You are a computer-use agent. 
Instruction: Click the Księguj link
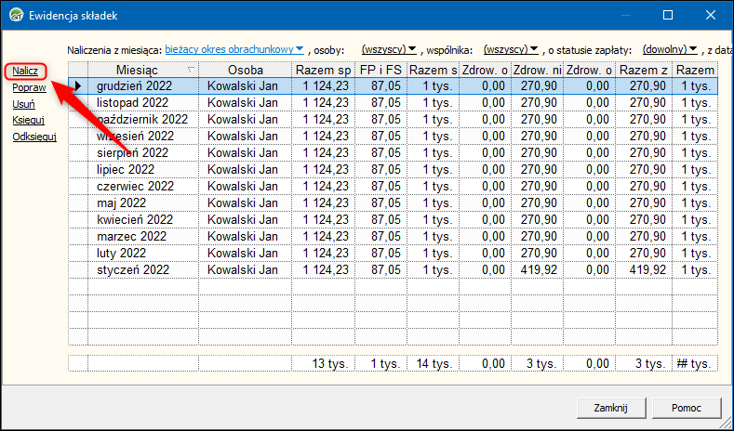point(29,120)
